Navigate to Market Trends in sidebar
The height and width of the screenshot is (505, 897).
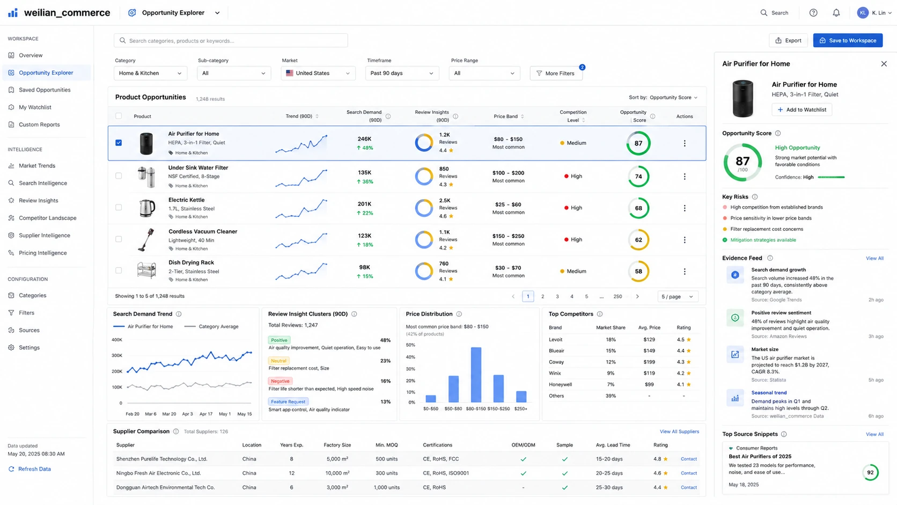(37, 166)
